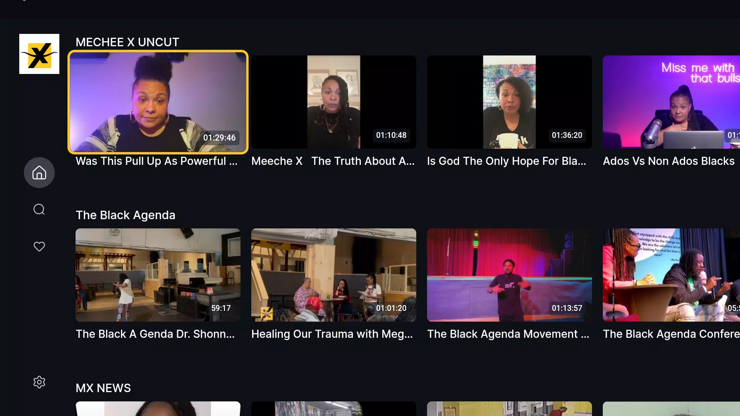This screenshot has height=416, width=740.
Task: Click title 'Was This Pull Up As Powerful ...'
Action: point(156,161)
